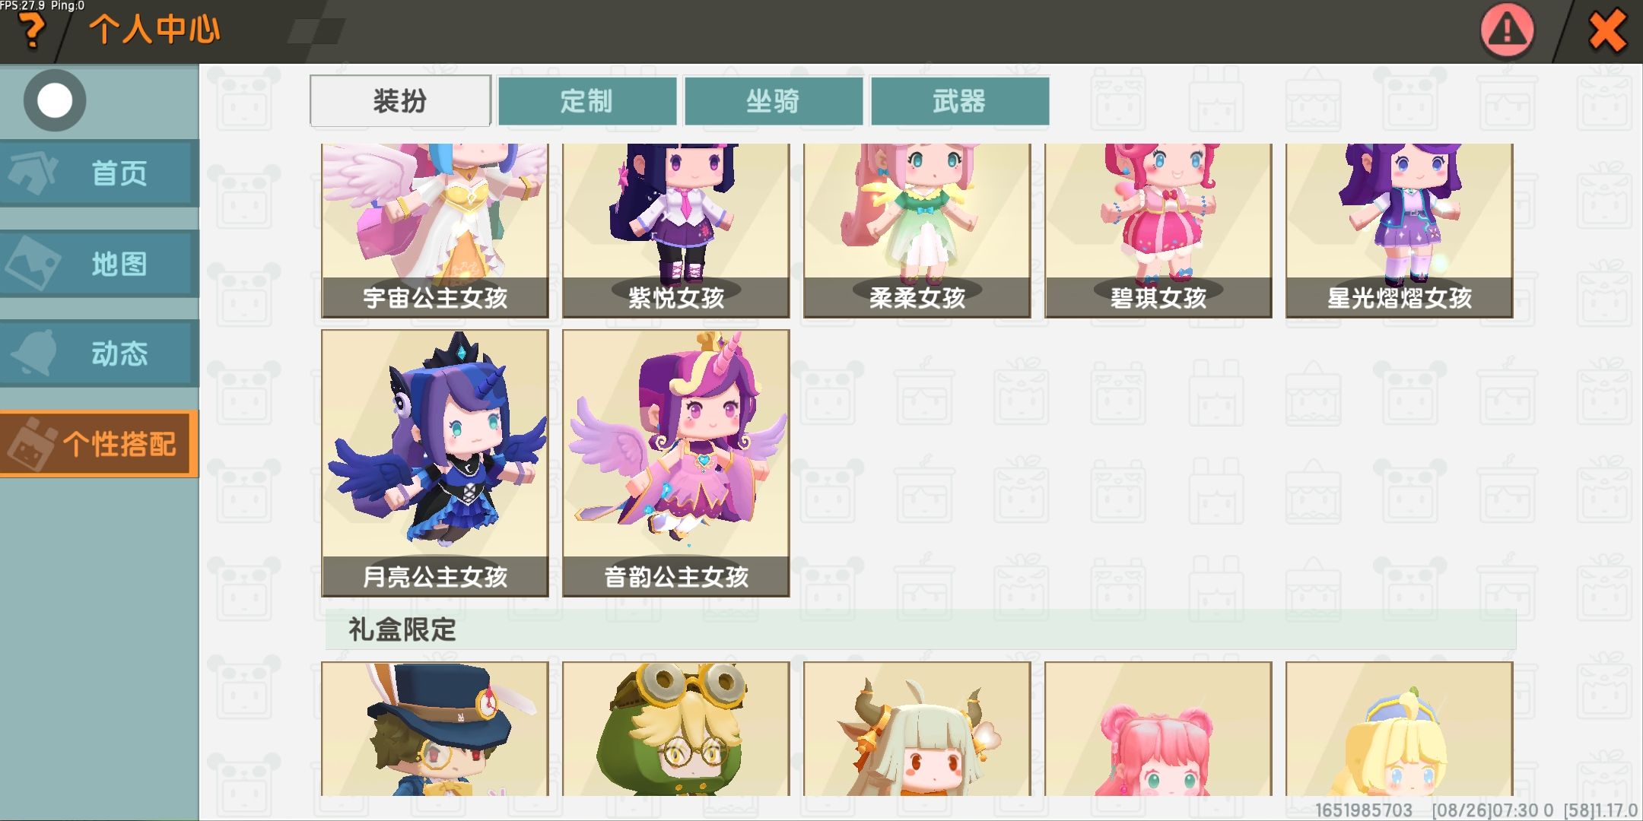Screen dimensions: 1643x821
Task: Select 个性搭配 in the sidebar
Action: coord(99,444)
